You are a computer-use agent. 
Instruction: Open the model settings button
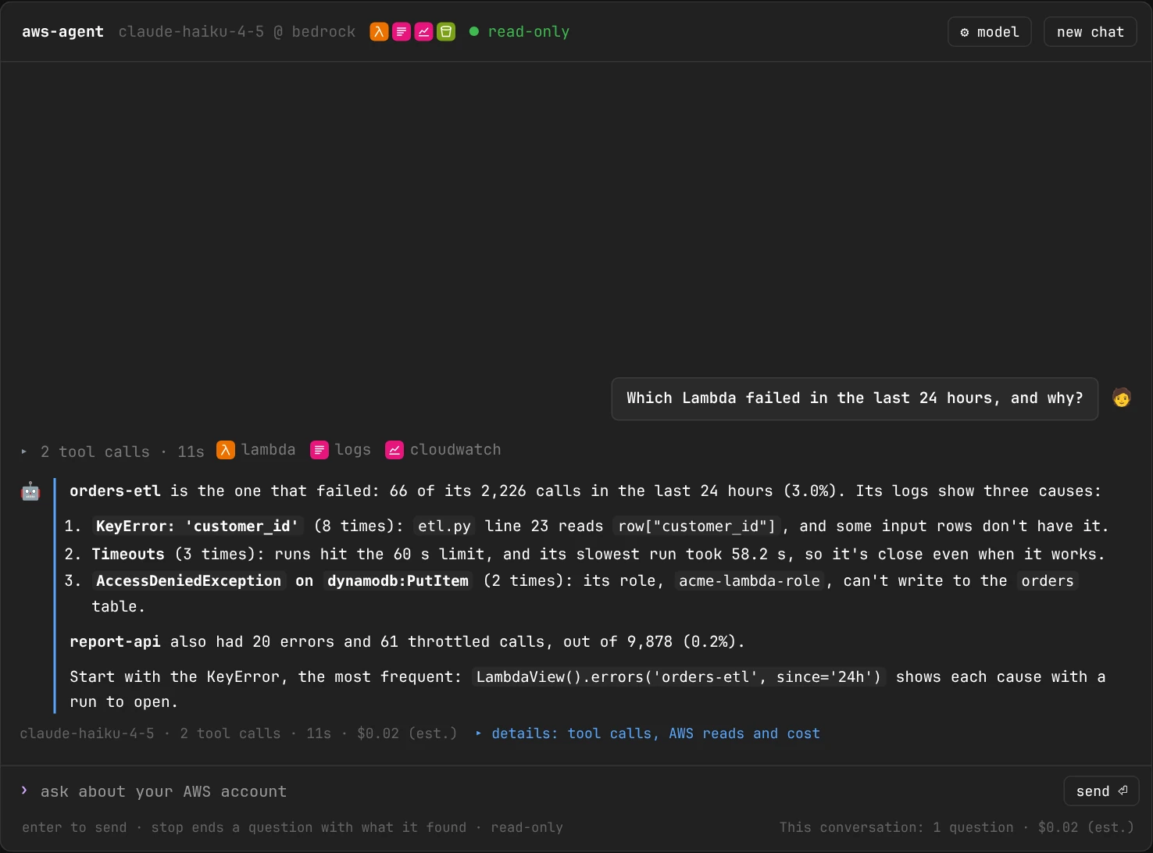(990, 32)
